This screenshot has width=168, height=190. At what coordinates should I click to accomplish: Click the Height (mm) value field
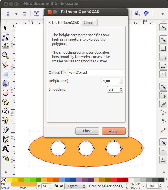111,81
